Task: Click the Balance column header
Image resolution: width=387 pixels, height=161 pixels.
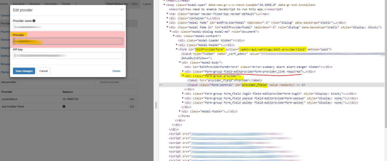Action: [x=68, y=92]
